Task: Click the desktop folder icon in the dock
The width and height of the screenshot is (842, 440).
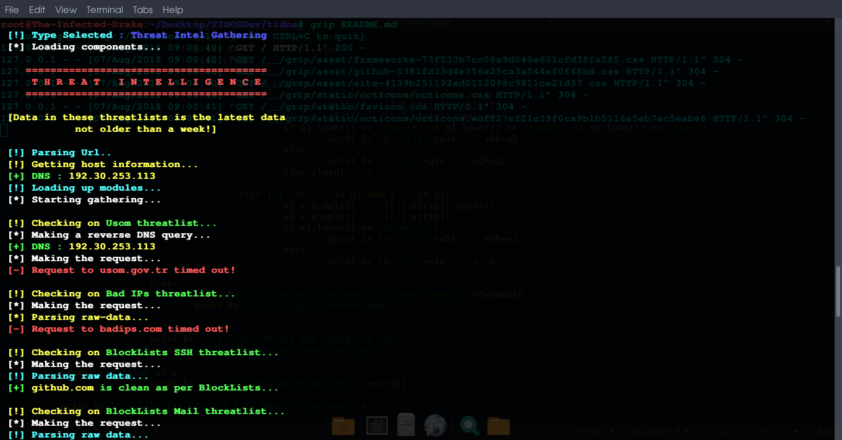Action: pos(344,426)
